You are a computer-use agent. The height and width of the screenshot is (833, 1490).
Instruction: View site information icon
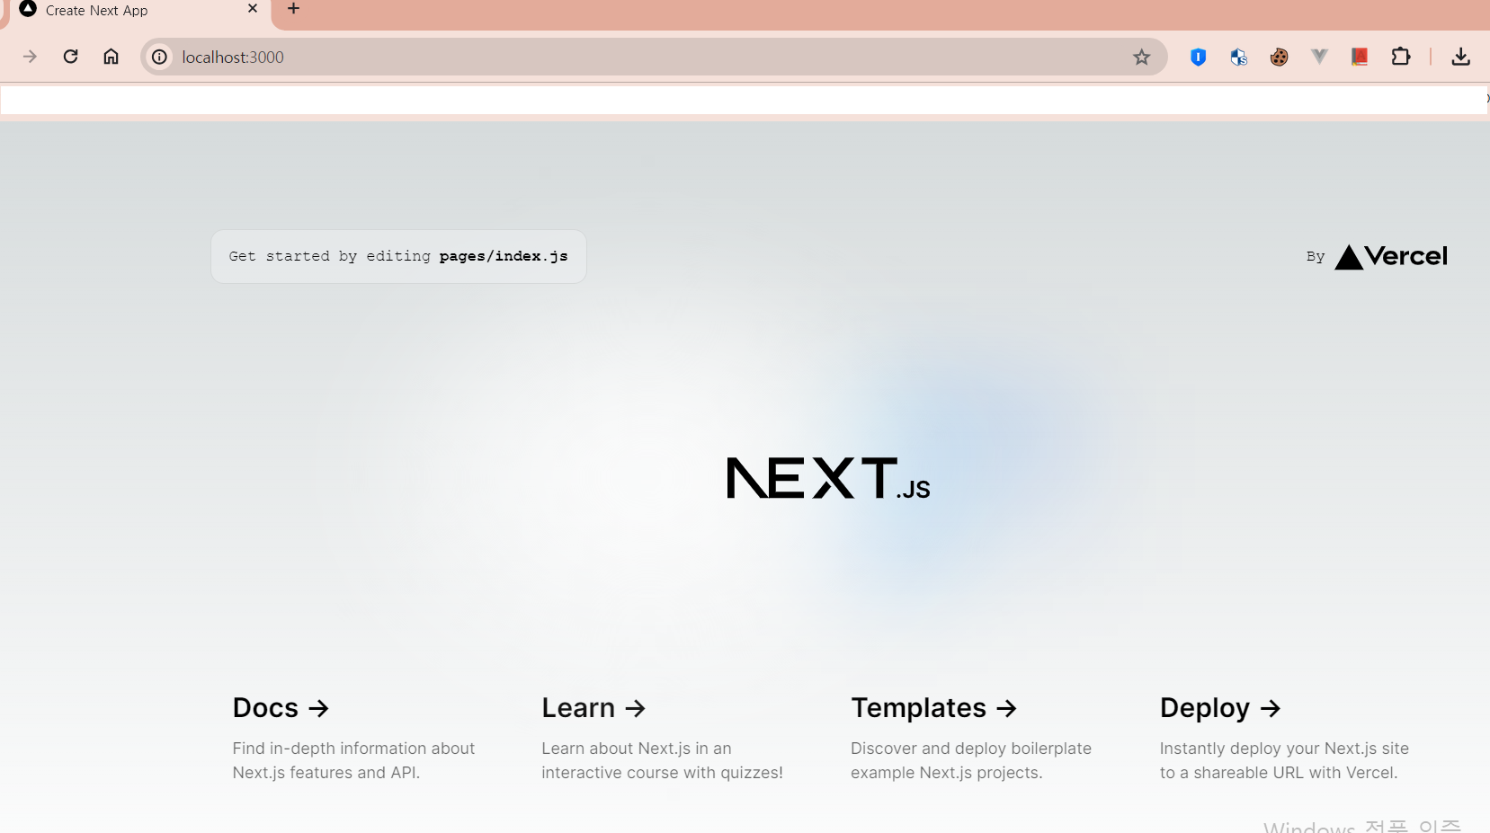point(159,57)
